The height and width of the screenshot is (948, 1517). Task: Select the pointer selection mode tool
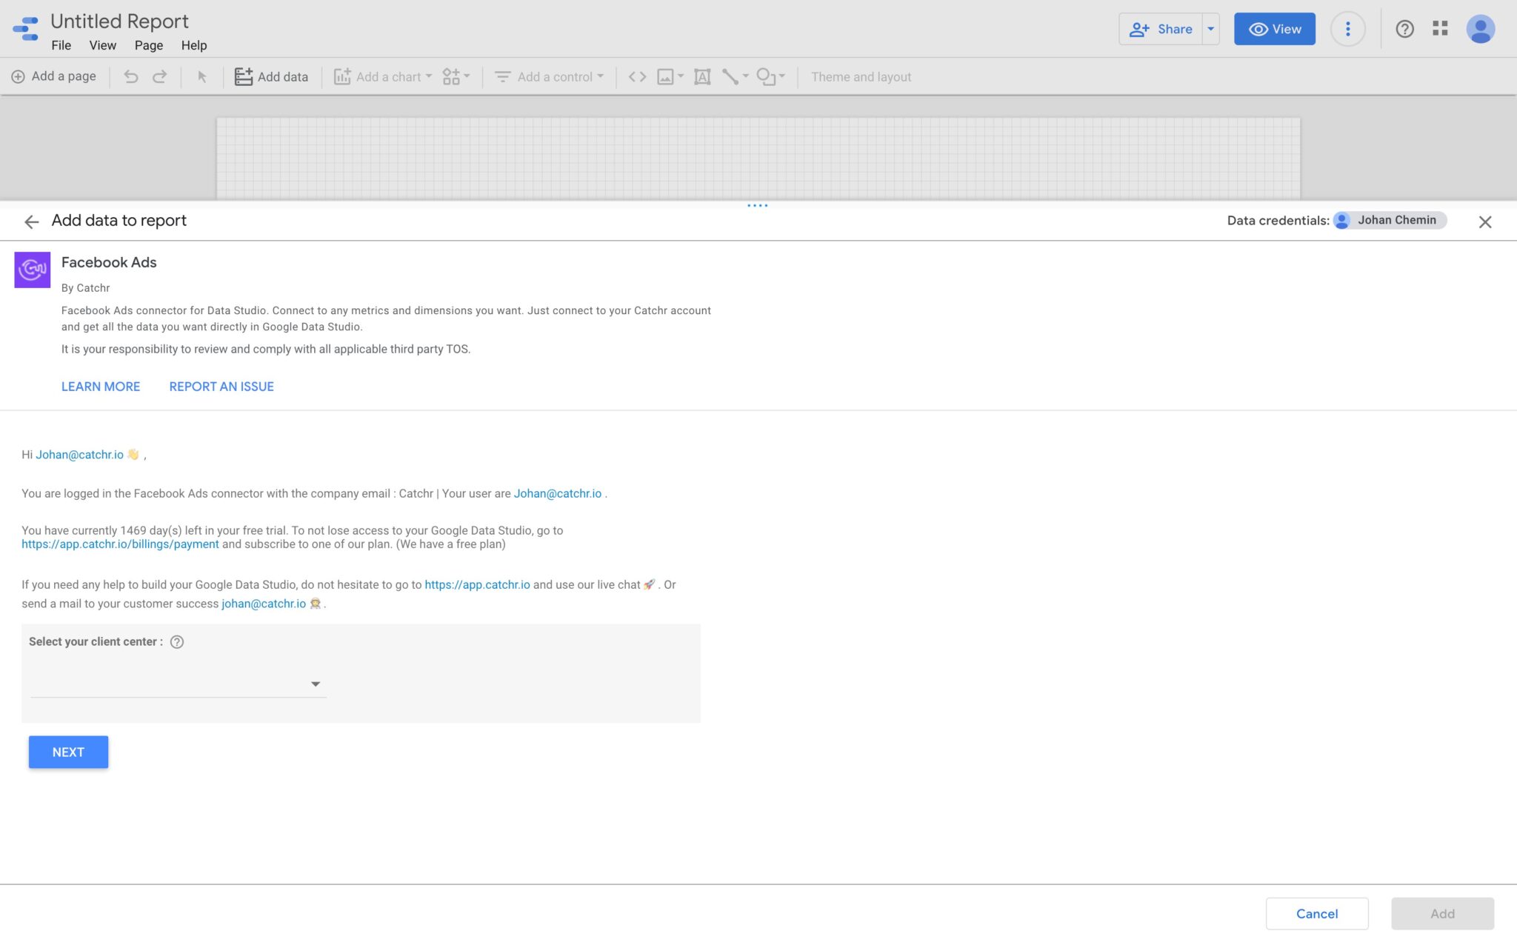tap(201, 77)
